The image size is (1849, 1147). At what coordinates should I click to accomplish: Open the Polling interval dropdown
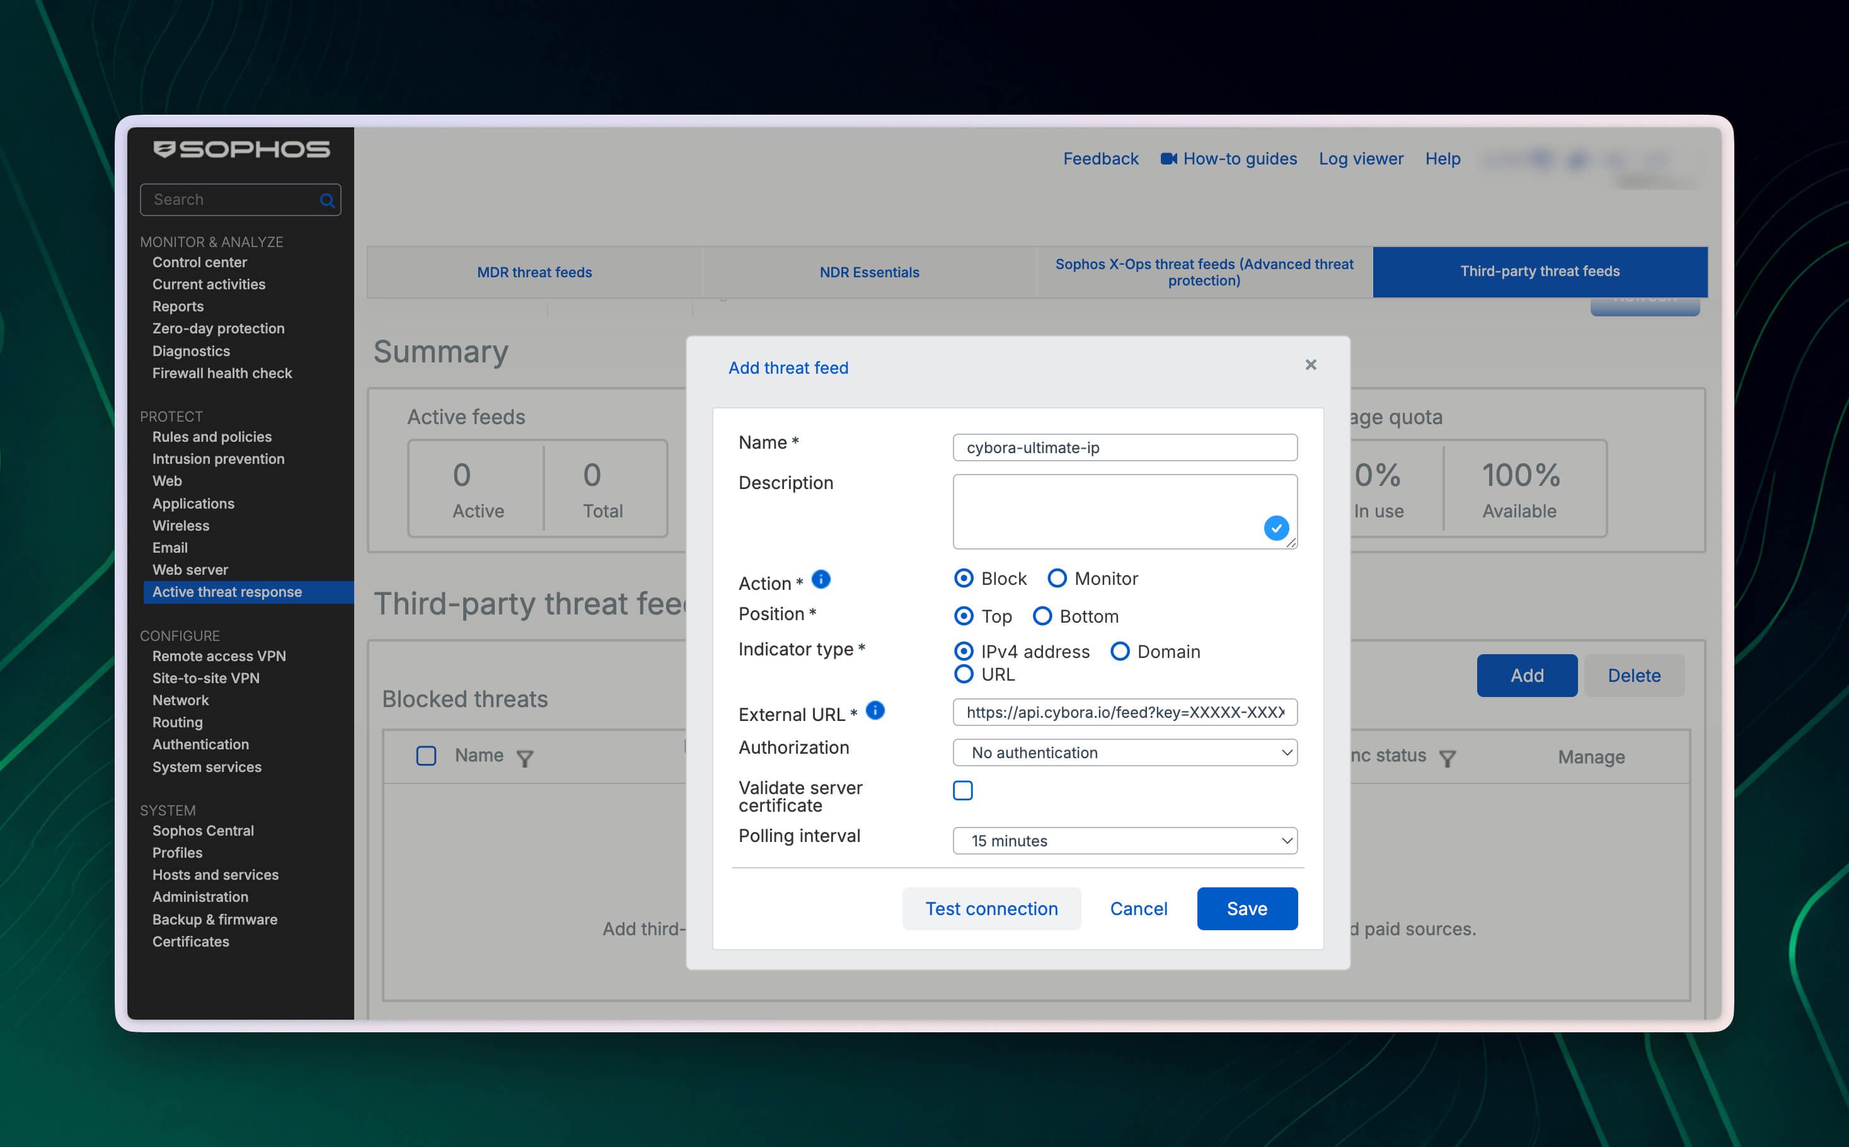point(1125,841)
